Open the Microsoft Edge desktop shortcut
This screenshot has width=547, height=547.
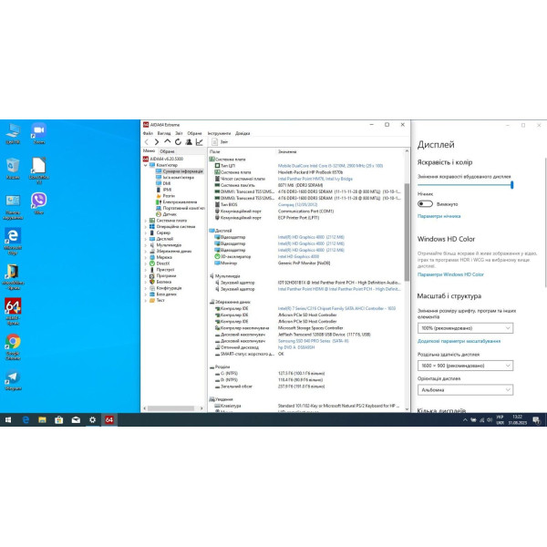click(13, 241)
